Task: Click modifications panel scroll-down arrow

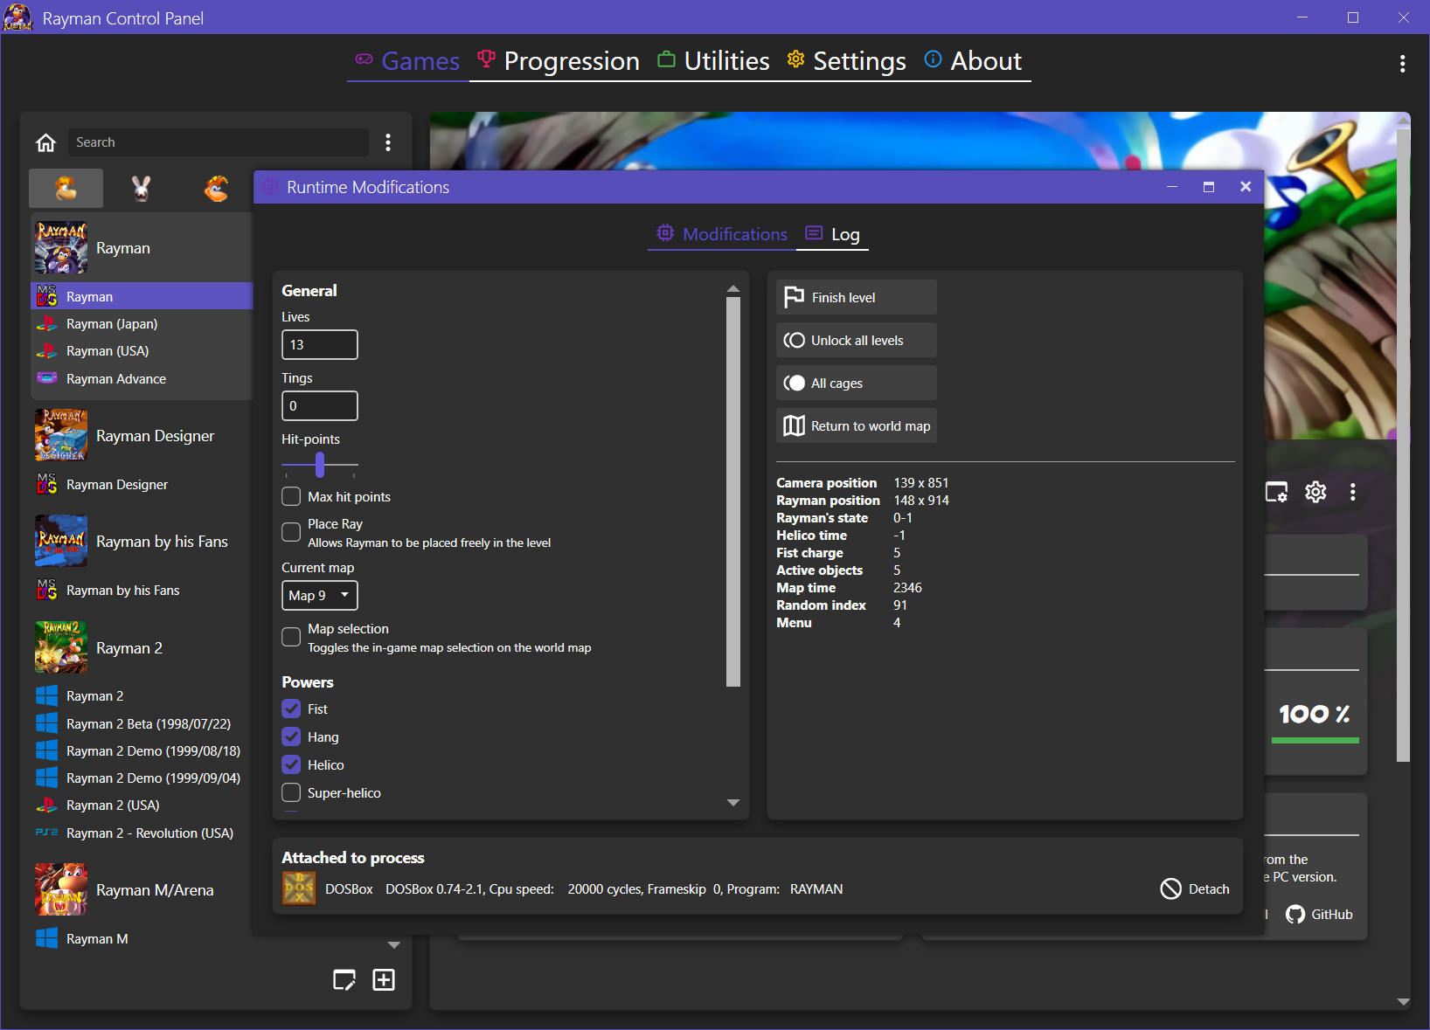Action: click(x=733, y=802)
